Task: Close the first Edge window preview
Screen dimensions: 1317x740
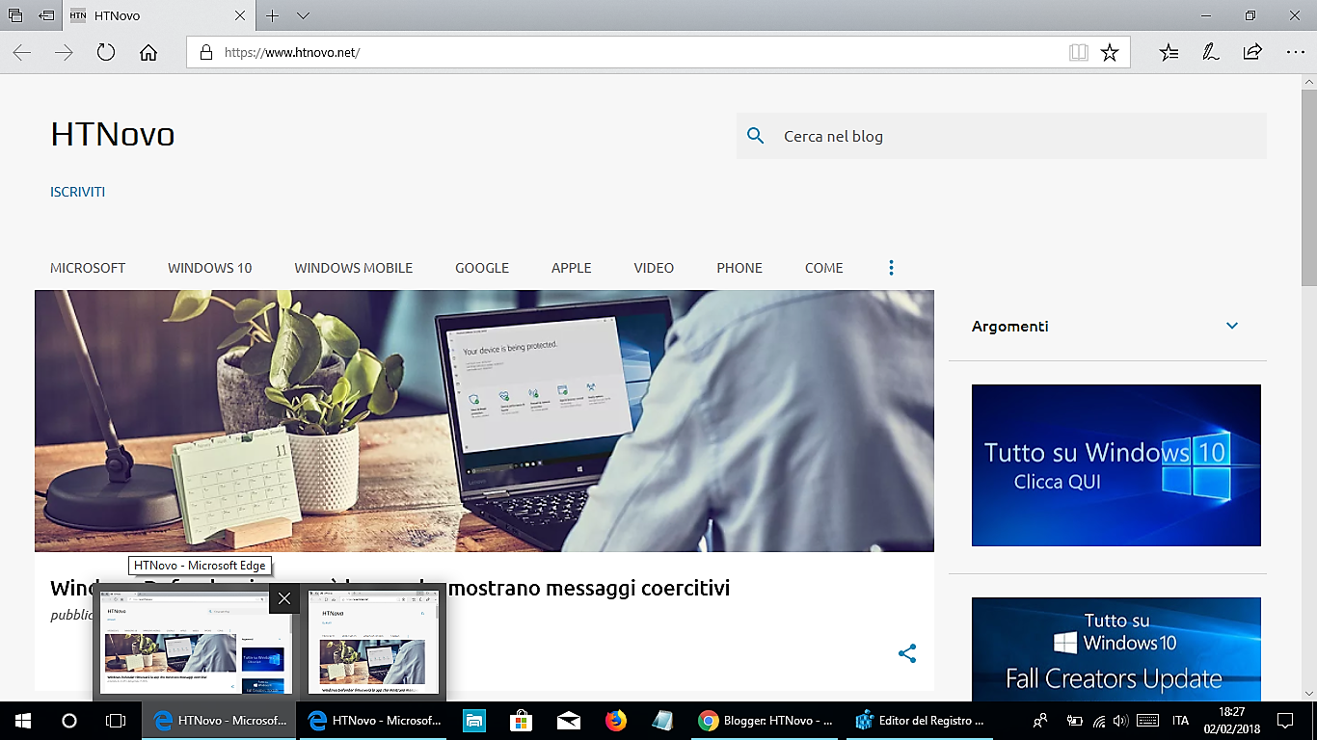Action: coord(283,598)
